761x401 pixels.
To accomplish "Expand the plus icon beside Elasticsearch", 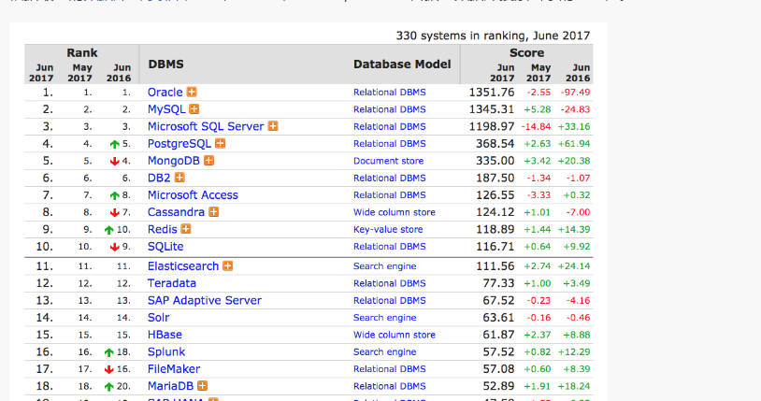I will [x=227, y=265].
